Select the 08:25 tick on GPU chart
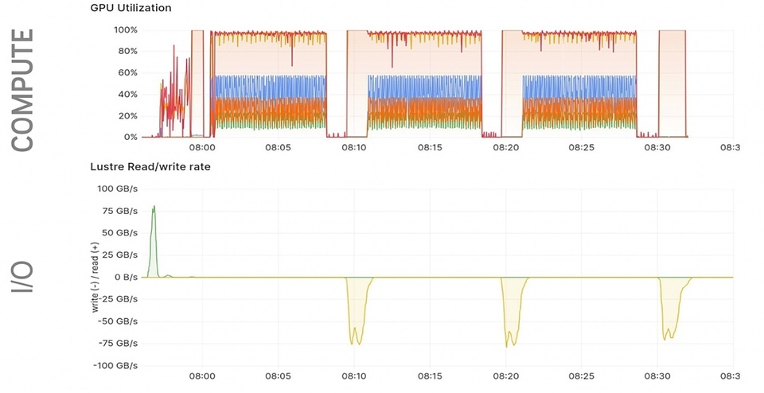 point(581,147)
